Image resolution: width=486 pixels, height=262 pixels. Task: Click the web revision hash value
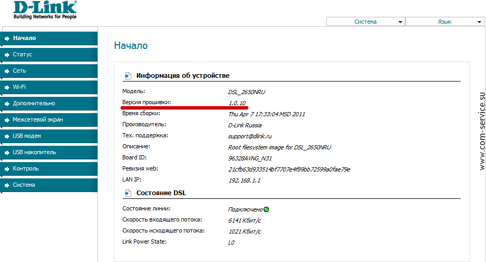(289, 169)
